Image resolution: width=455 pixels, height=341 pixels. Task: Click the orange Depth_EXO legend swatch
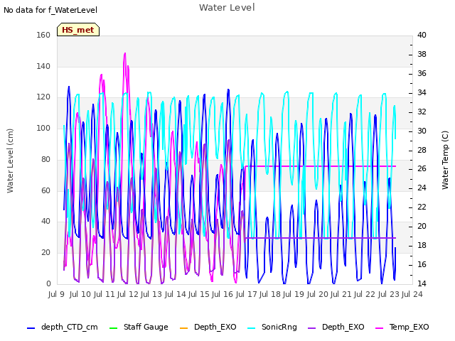(183, 328)
